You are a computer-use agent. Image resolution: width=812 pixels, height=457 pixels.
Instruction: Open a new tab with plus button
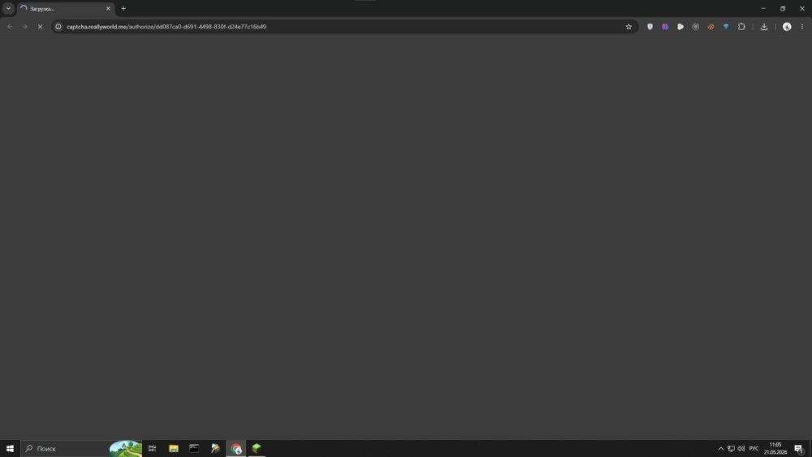123,8
